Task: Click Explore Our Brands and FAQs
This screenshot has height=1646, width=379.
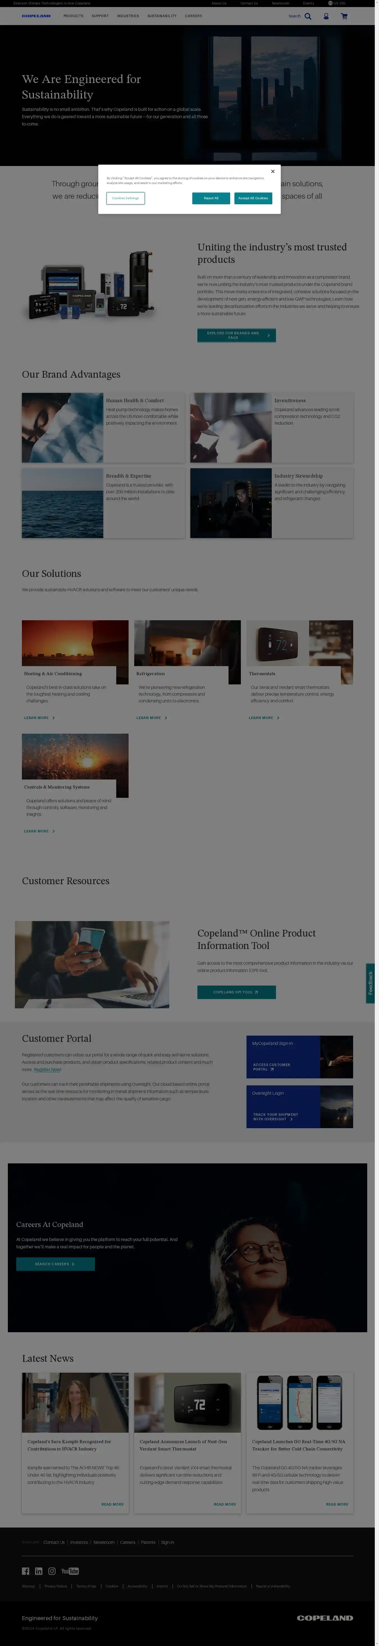Action: (236, 335)
